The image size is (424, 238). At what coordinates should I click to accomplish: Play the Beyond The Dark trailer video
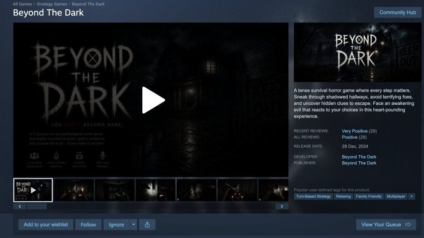coord(153,100)
